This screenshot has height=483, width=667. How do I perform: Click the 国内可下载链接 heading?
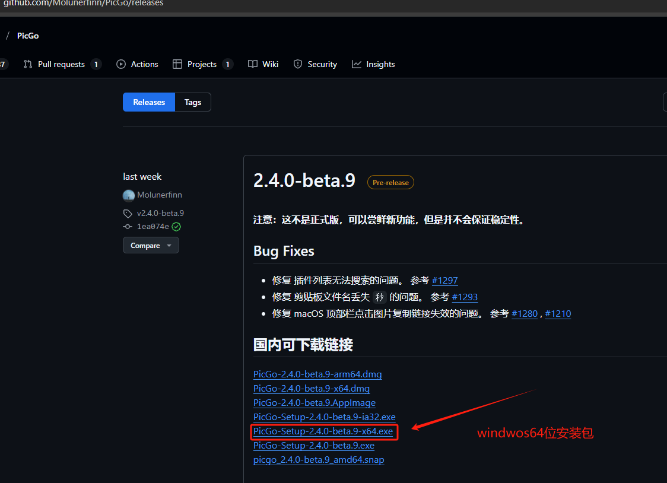303,344
